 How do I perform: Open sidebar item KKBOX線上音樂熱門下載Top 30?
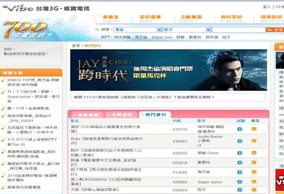[32, 142]
